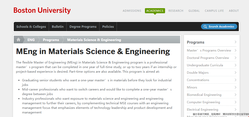Open Electrical Engineering in sidebar
The height and width of the screenshot is (117, 249).
(x=203, y=110)
